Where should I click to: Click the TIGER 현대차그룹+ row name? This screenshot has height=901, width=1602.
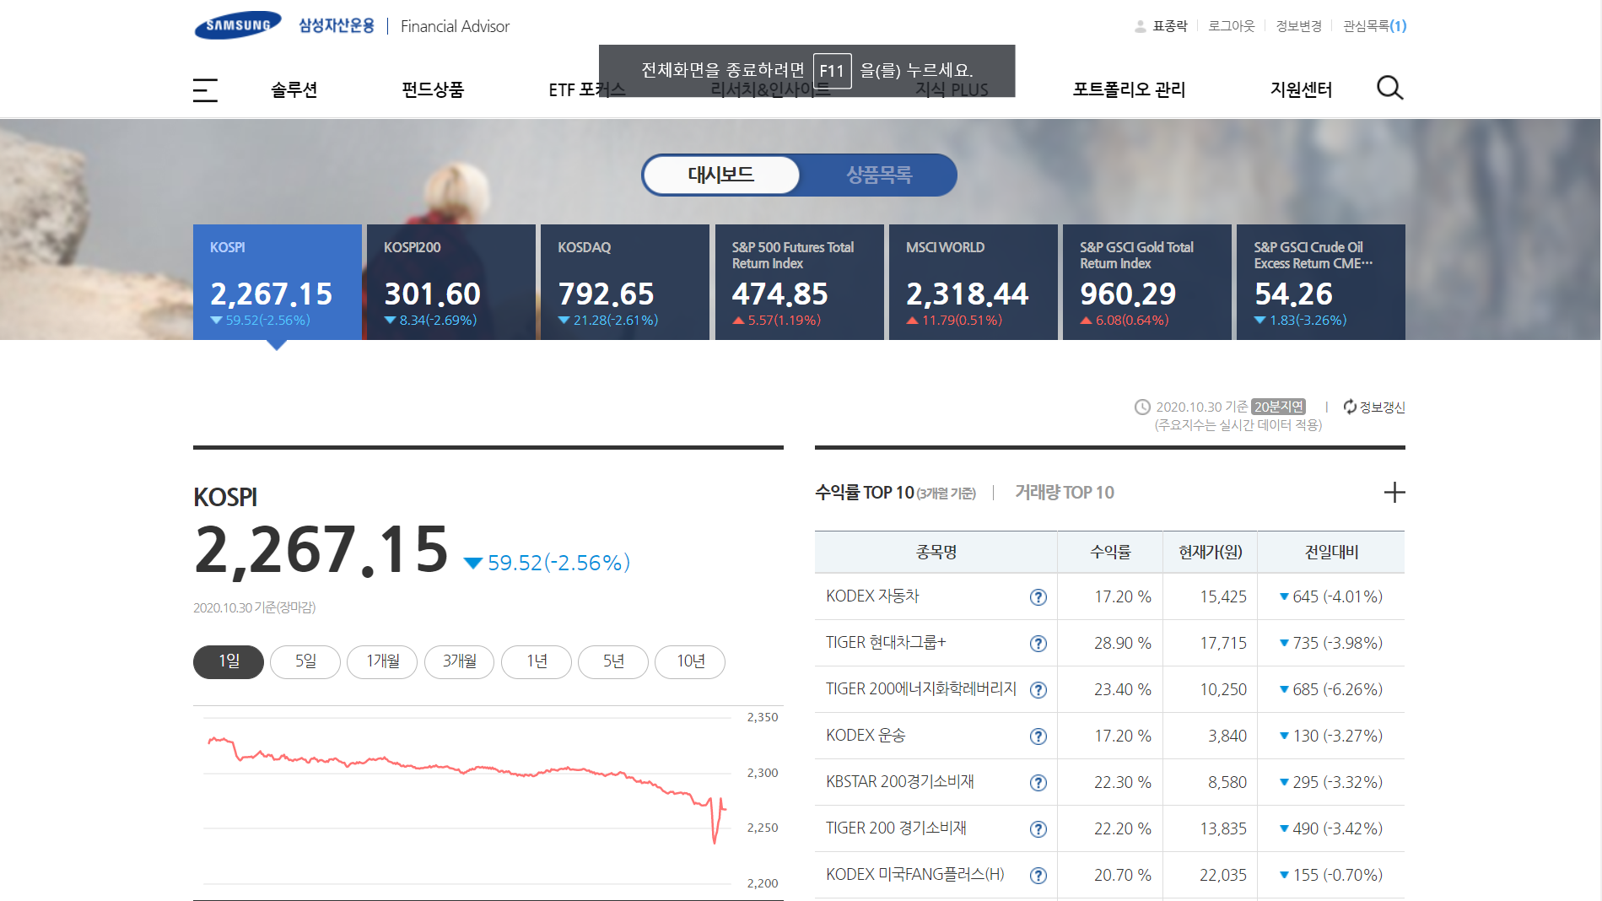[886, 643]
